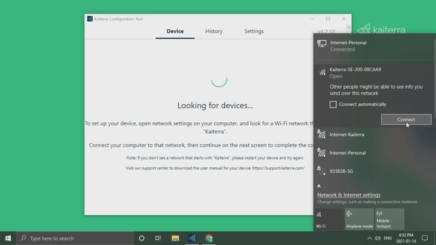Toggle the Wi-Fi quick action tile
Viewport: 436px width, 245px height.
pyautogui.click(x=329, y=219)
